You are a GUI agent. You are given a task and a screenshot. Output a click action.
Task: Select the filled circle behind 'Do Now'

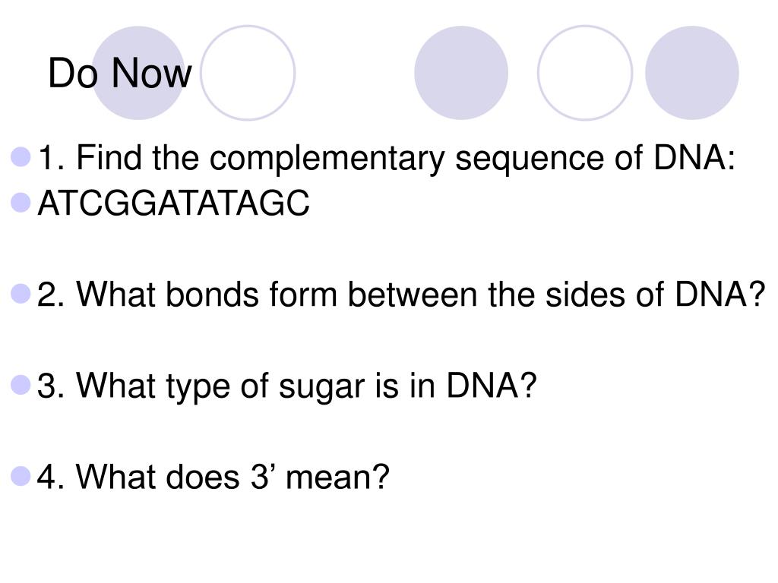click(x=138, y=73)
